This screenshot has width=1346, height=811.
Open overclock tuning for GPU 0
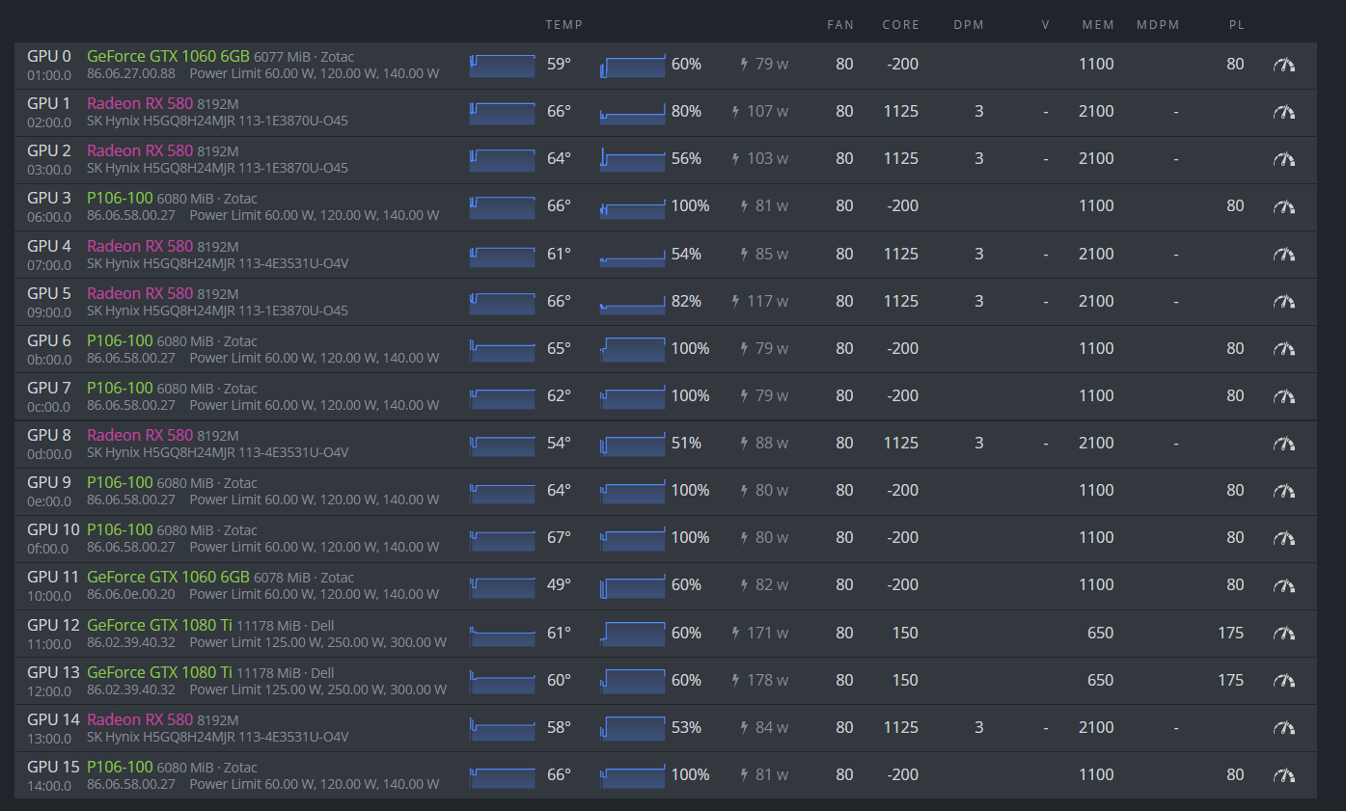pyautogui.click(x=1283, y=65)
